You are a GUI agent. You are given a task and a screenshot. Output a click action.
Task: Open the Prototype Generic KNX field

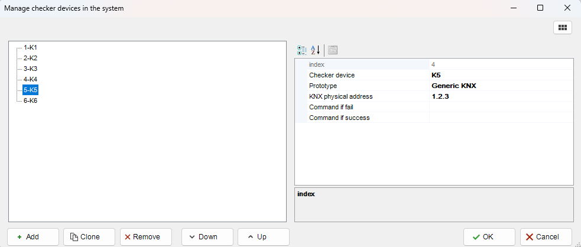501,86
